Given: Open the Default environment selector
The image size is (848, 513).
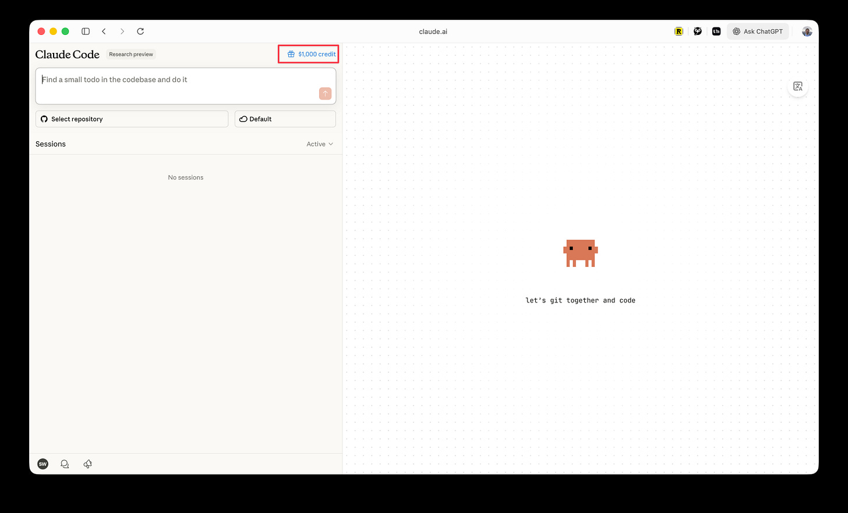Looking at the screenshot, I should pyautogui.click(x=285, y=119).
